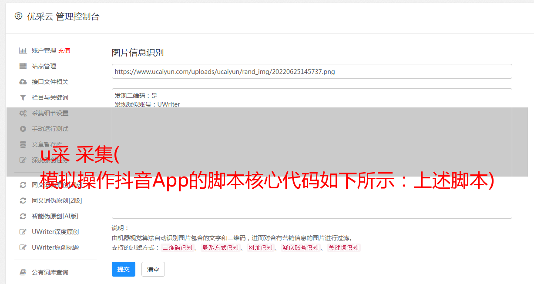This screenshot has height=284, width=534.
Task: Select 智能伪原创[AI版] item
Action: [x=55, y=216]
